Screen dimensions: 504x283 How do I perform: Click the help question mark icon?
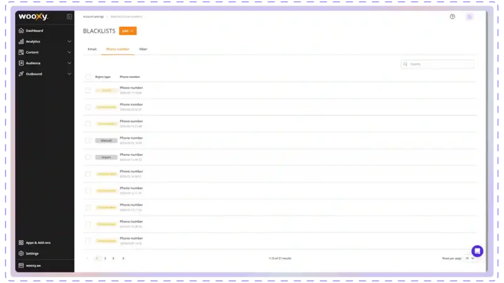point(452,16)
